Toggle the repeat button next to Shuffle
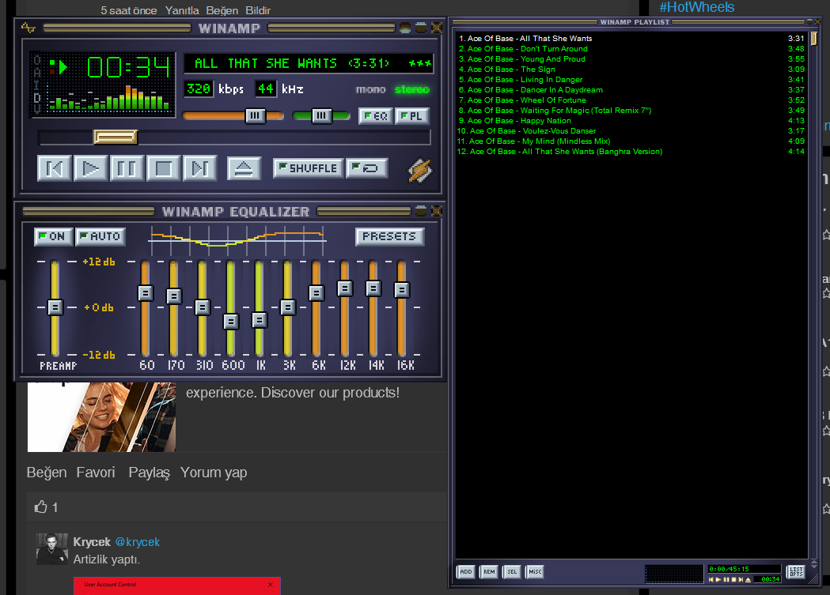830x595 pixels. (366, 168)
